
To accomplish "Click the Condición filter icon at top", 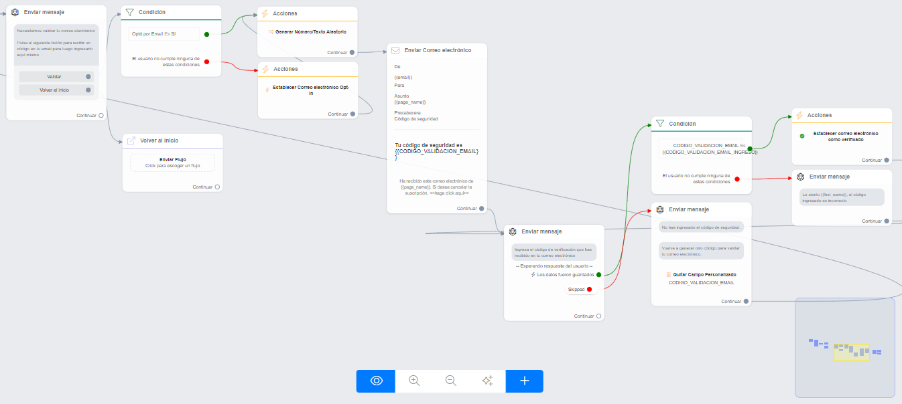I will [x=130, y=12].
